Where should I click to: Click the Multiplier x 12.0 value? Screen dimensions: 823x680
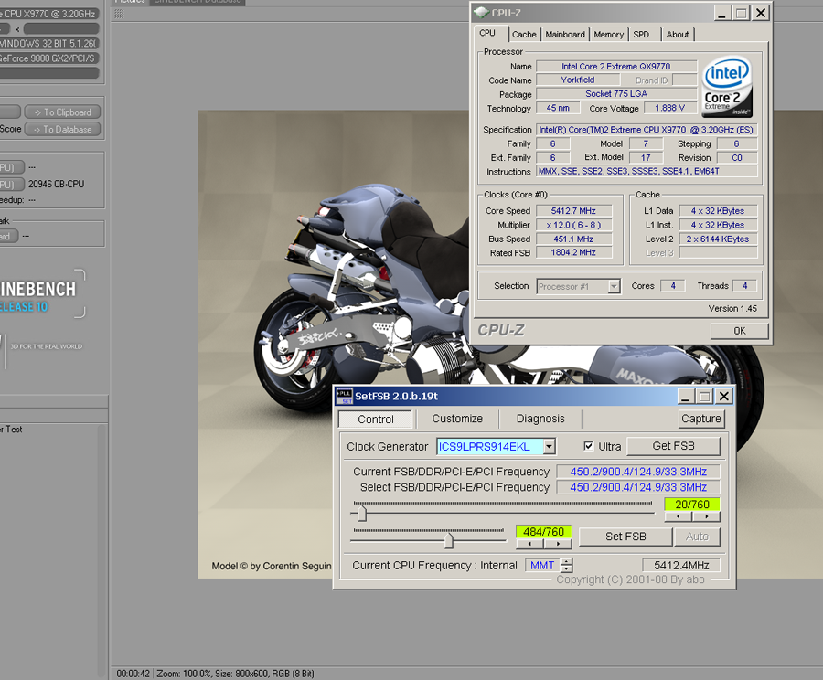click(573, 225)
